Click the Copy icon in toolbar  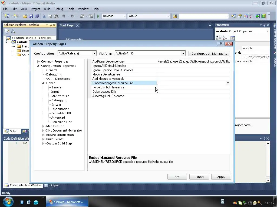50,16
